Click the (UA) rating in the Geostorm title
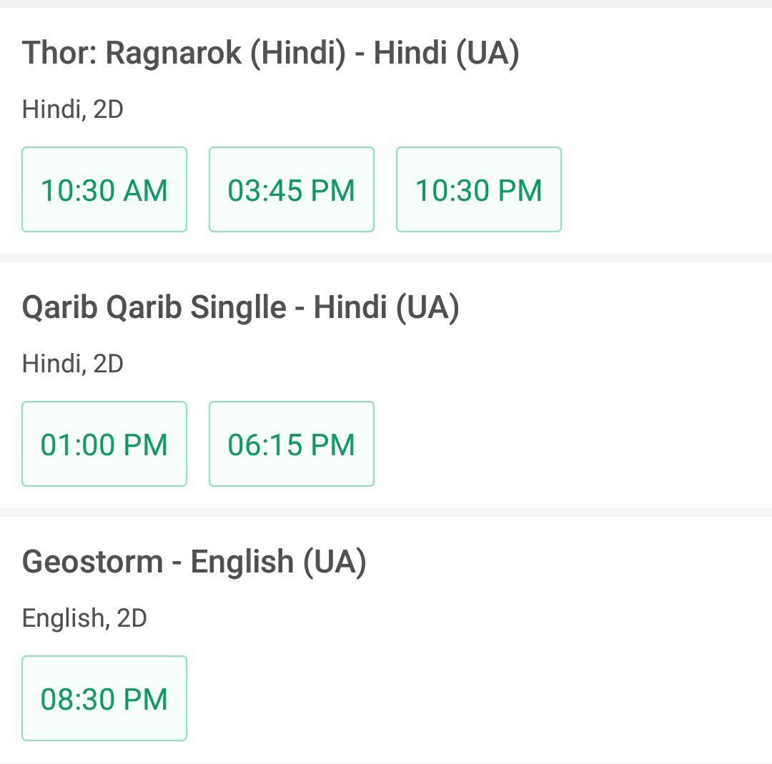Viewport: 772px width, 764px height. [x=335, y=562]
